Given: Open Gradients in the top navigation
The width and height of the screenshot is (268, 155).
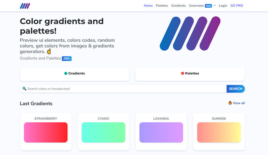Looking at the screenshot, I should coord(178,6).
